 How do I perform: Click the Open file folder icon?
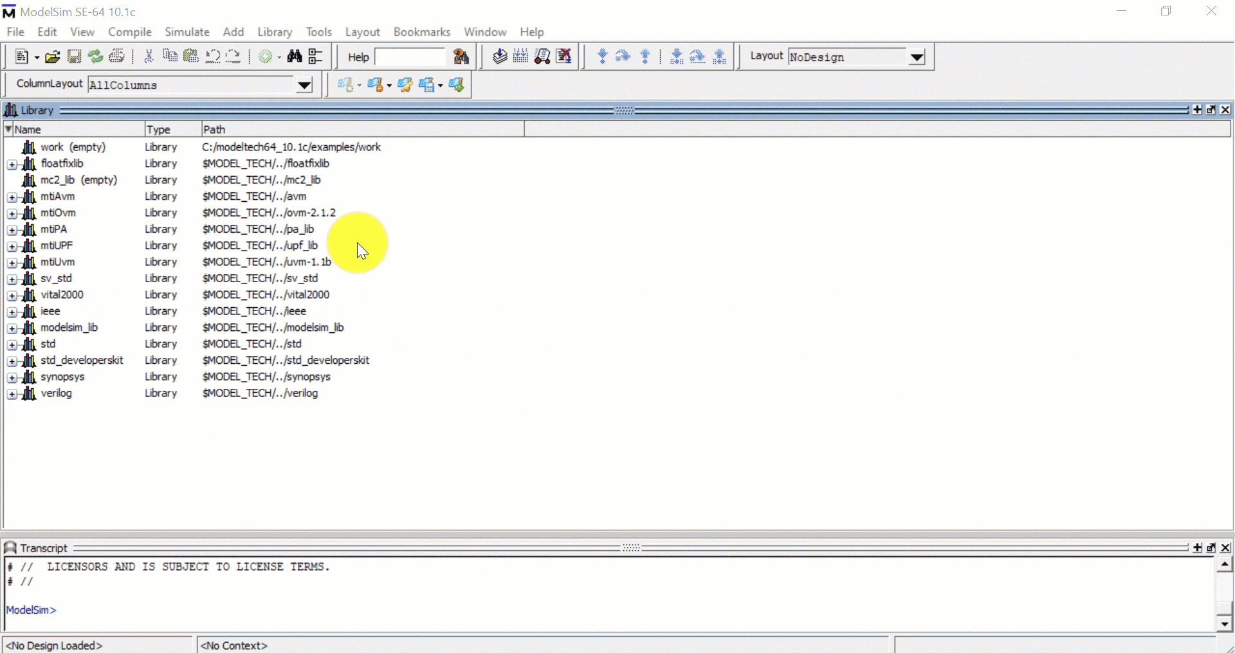pos(53,57)
